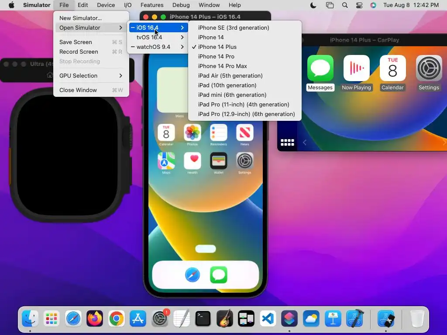This screenshot has height=335, width=447.
Task: Expand the iOS 16.4 submenu
Action: pos(158,27)
